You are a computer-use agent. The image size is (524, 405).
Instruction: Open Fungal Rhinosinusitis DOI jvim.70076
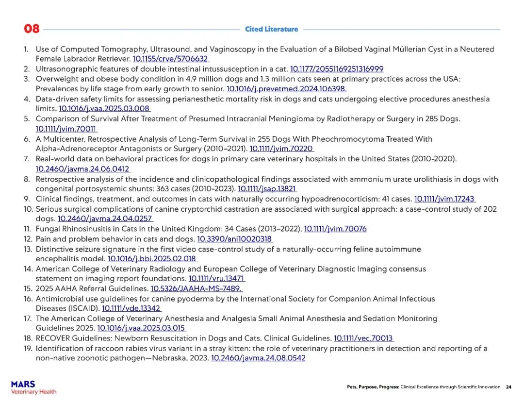(x=335, y=229)
